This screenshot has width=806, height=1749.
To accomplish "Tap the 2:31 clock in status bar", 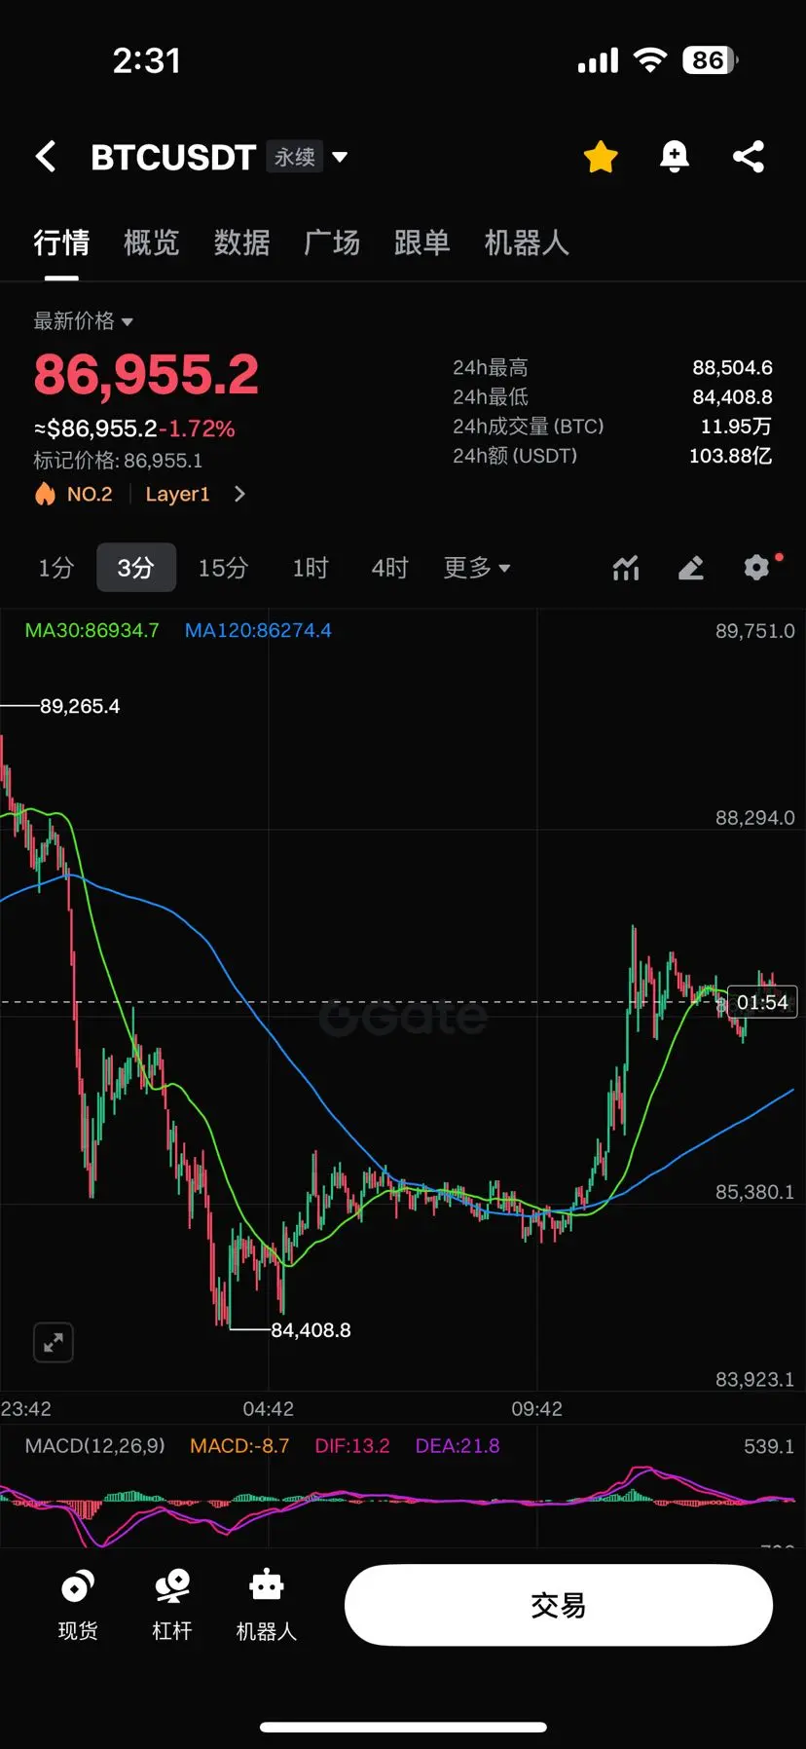I will pyautogui.click(x=147, y=60).
